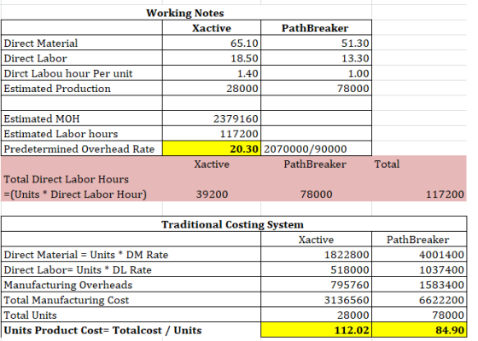Select highlighted unit cost 84.90

(419, 330)
